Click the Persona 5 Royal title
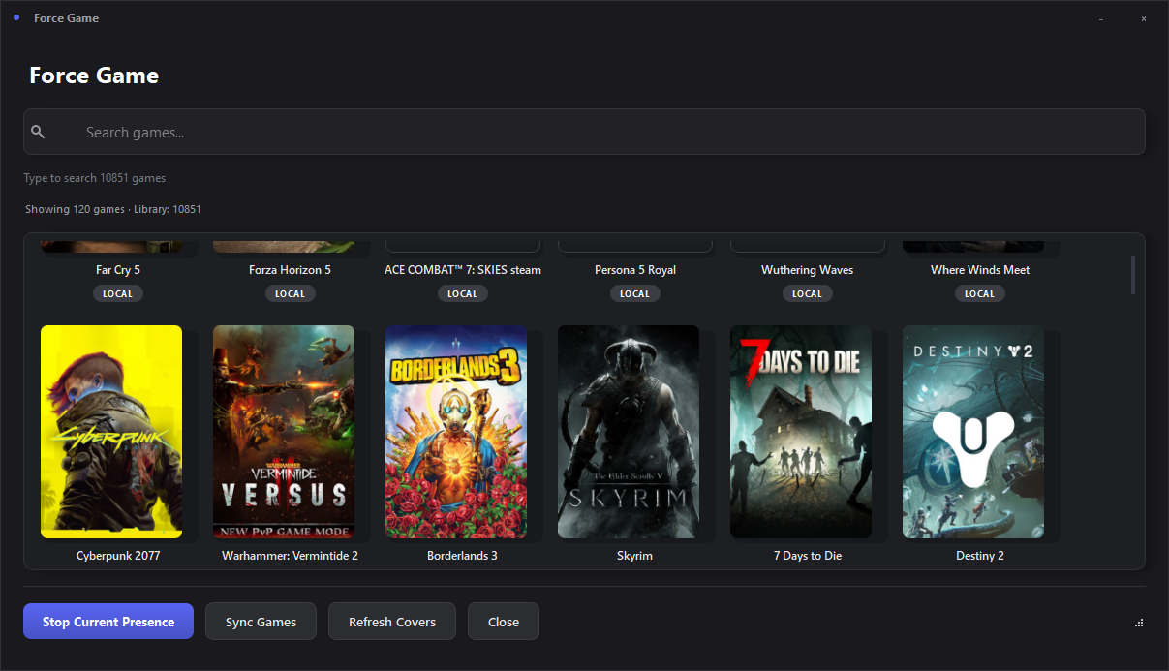Screen dimensions: 1169x671 (635, 270)
